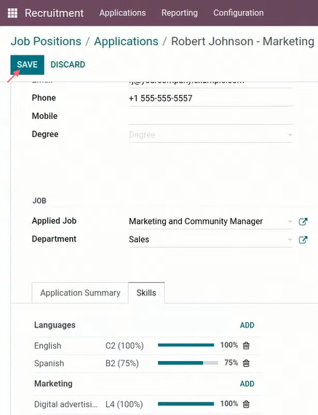Focus the Mobile input field

click(x=210, y=116)
